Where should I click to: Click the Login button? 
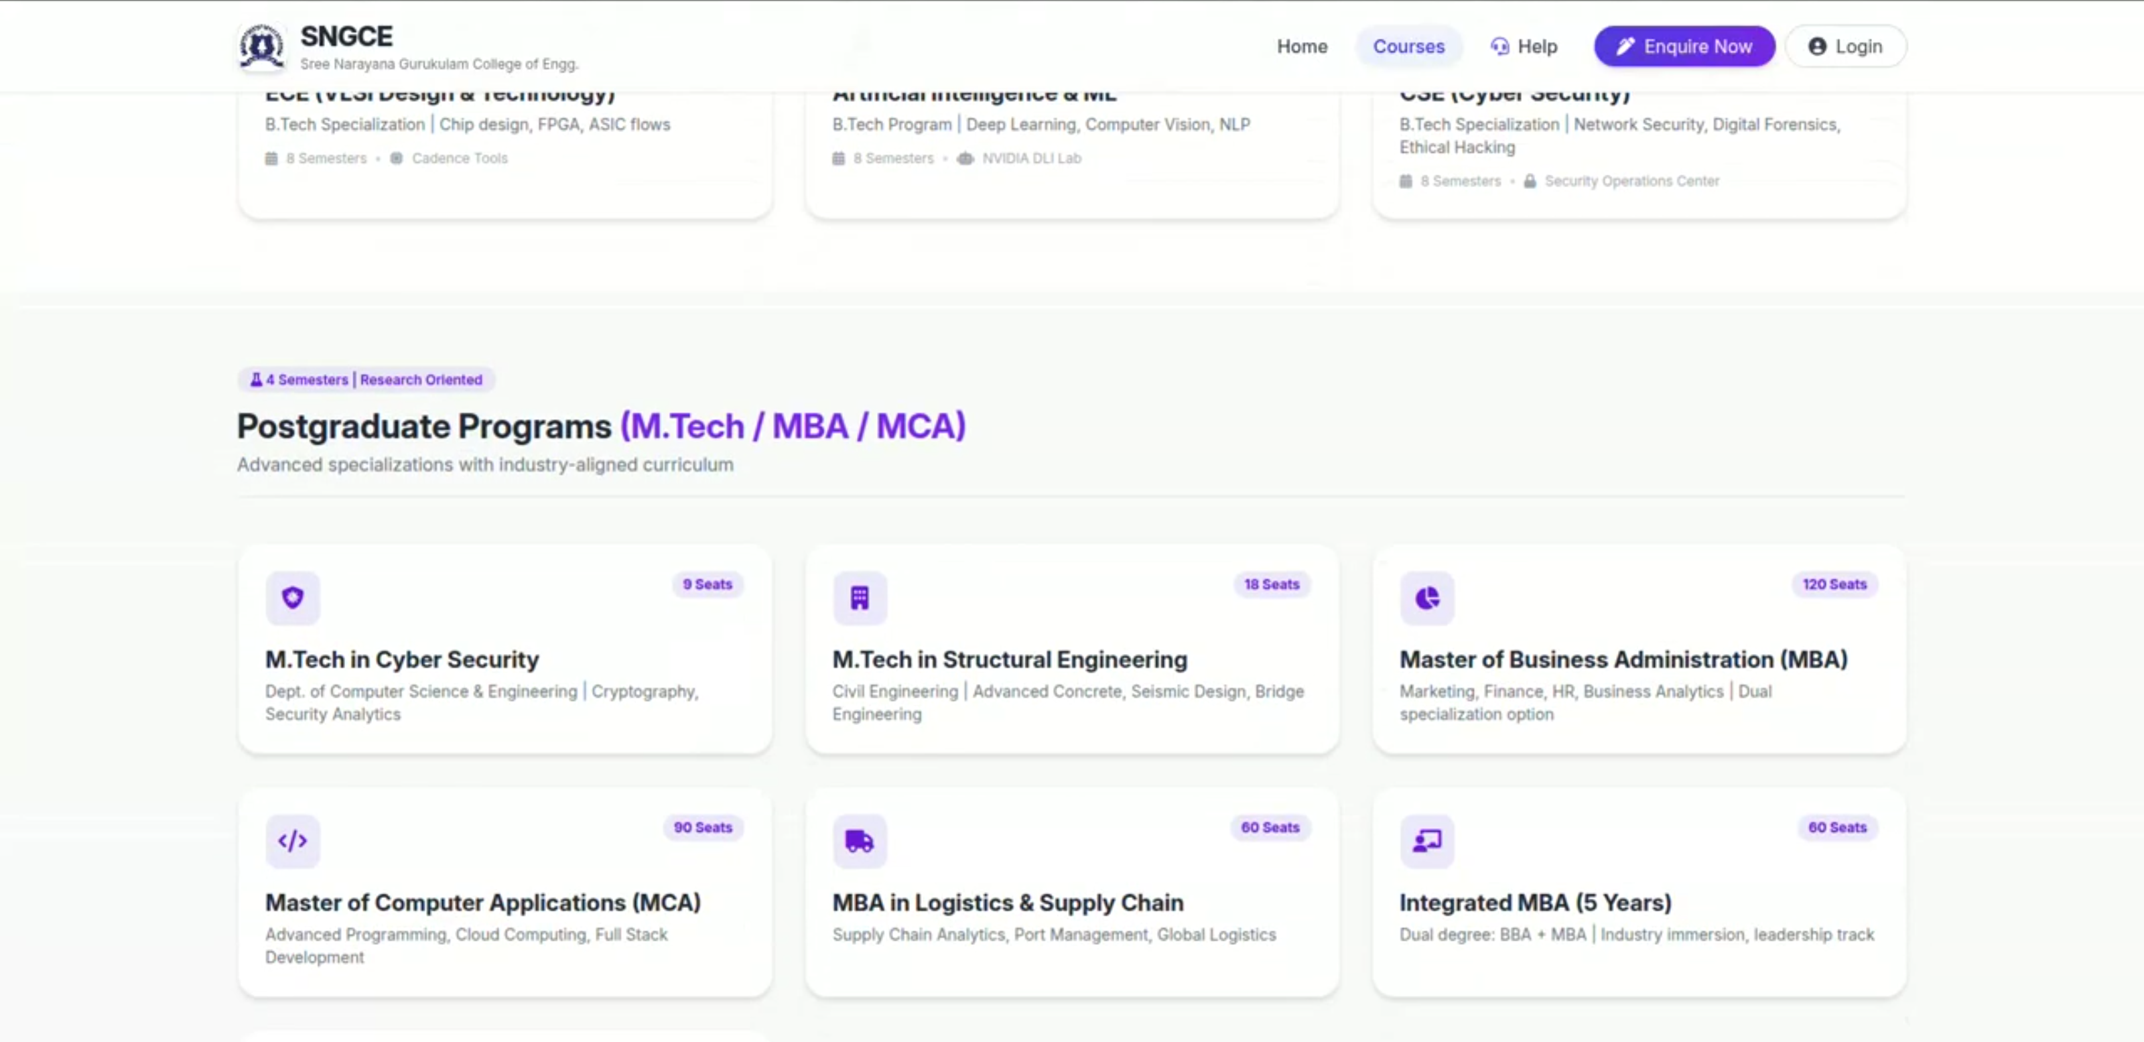(x=1845, y=47)
